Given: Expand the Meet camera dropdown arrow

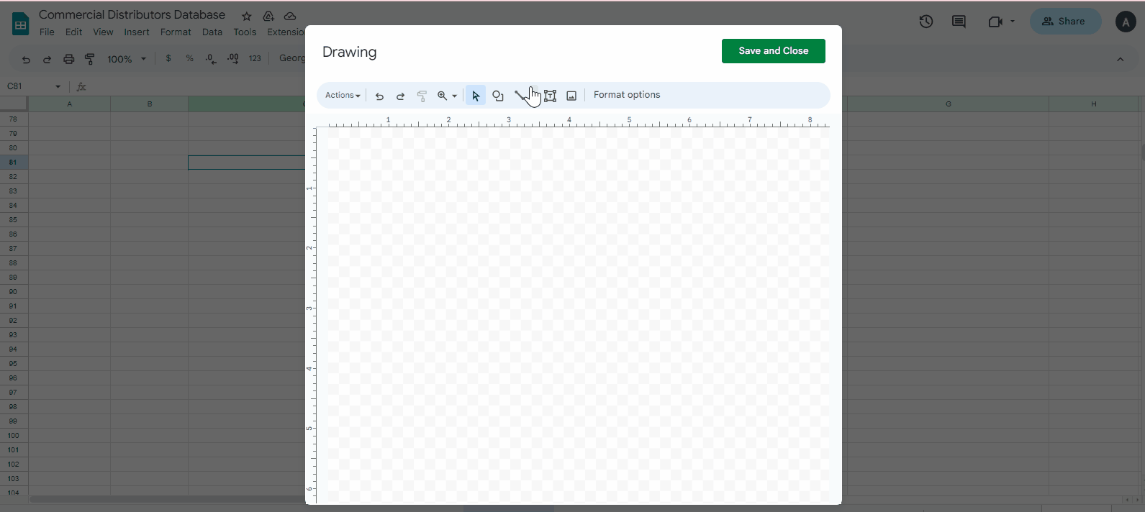Looking at the screenshot, I should coord(1013,22).
